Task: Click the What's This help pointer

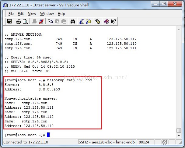Action: click(113, 22)
